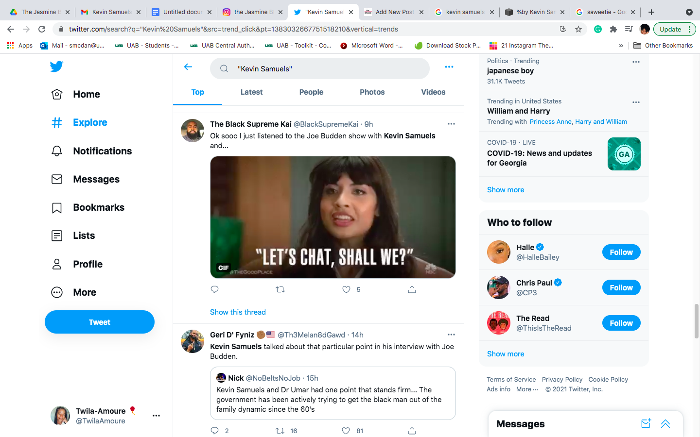
Task: Open options for William and Harry trend
Action: pyautogui.click(x=636, y=102)
